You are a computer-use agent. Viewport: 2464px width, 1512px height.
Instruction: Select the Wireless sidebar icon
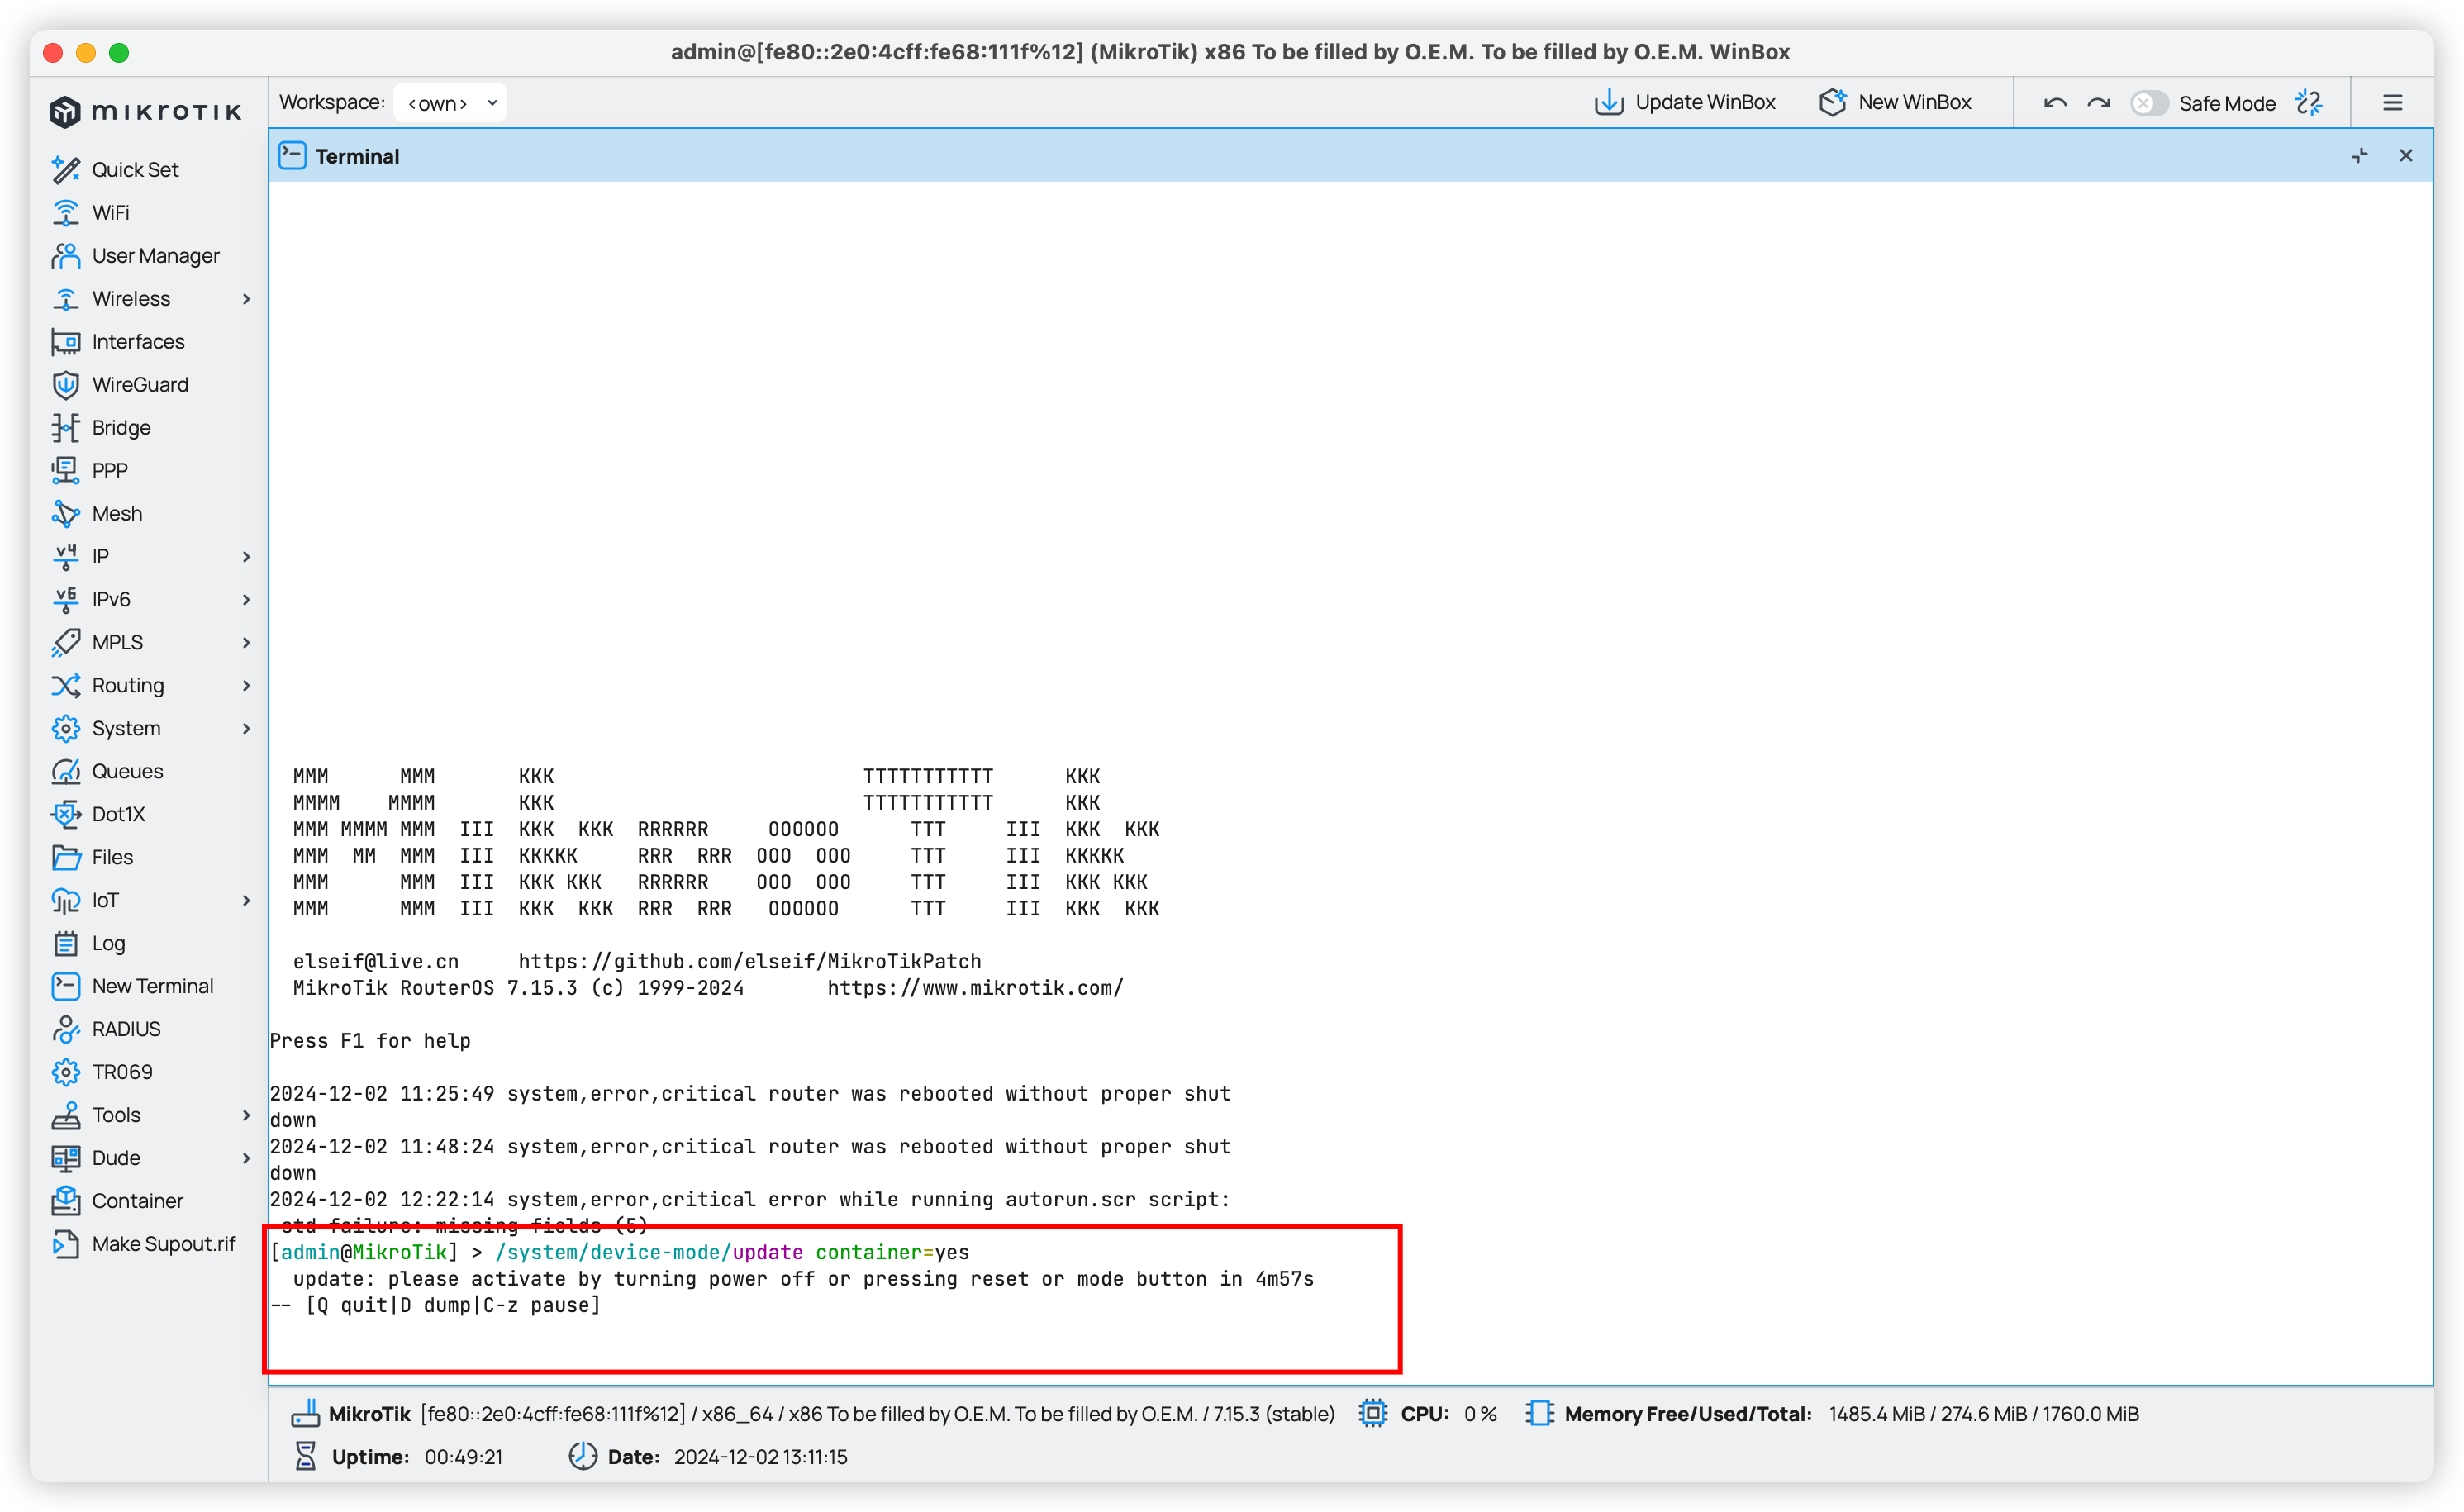65,298
